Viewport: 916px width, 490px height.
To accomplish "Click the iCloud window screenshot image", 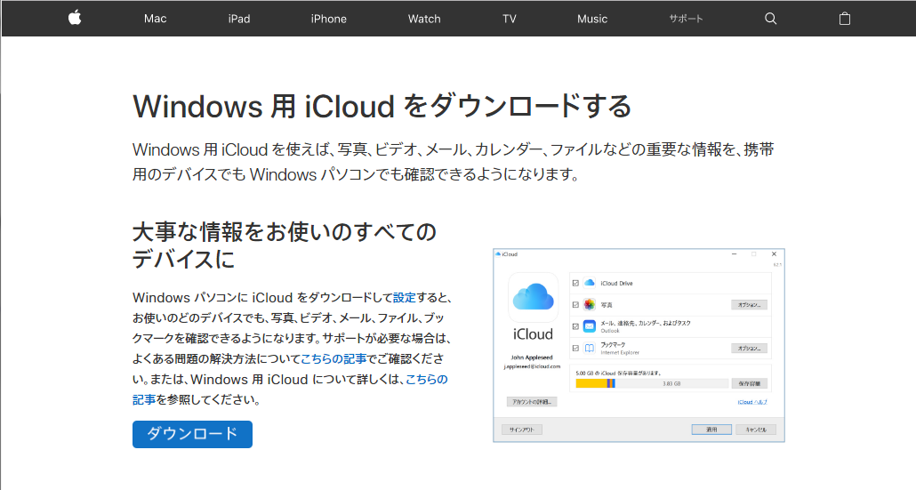I will click(639, 345).
